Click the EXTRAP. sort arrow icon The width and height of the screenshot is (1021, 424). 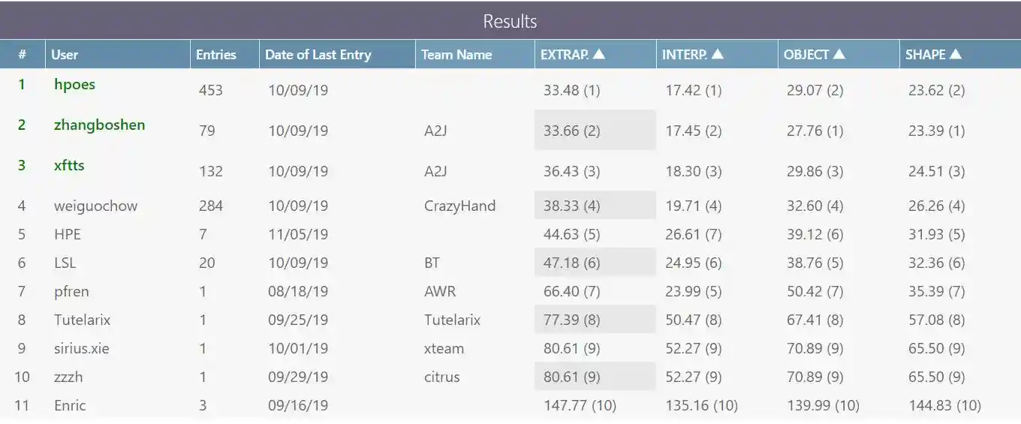point(599,54)
